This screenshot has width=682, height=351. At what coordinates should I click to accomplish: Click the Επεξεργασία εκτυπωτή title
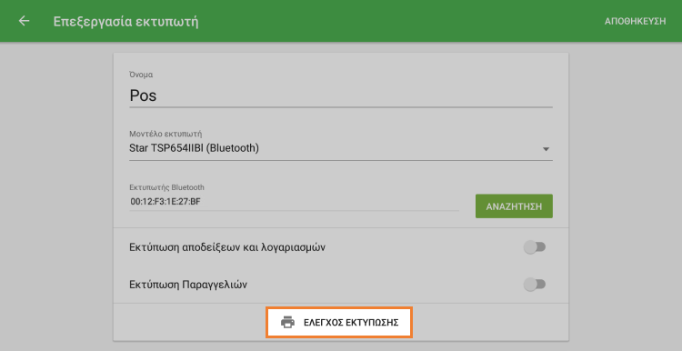[125, 22]
